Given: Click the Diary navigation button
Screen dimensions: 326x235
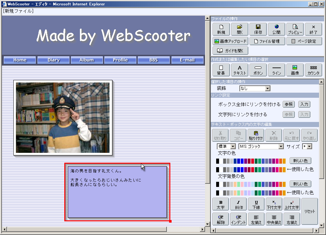Looking at the screenshot, I should click(x=53, y=60).
